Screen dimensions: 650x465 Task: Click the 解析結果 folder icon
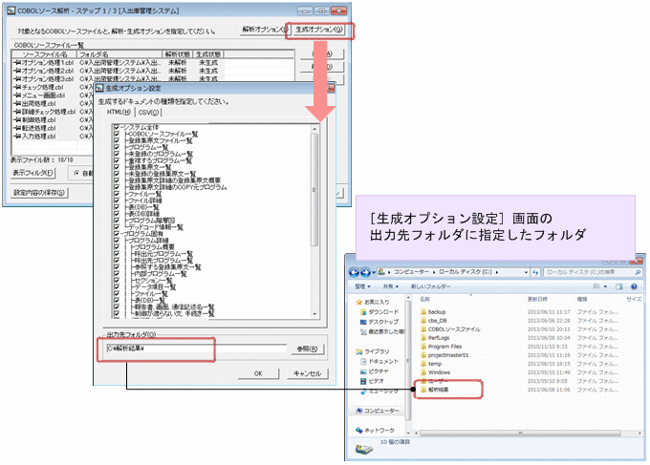(x=423, y=391)
